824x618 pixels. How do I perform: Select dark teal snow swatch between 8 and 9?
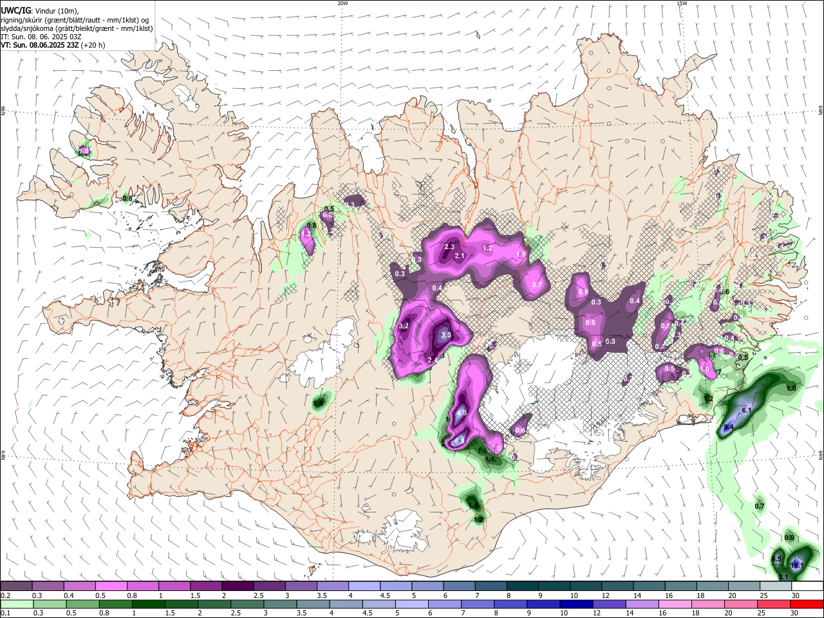[522, 586]
